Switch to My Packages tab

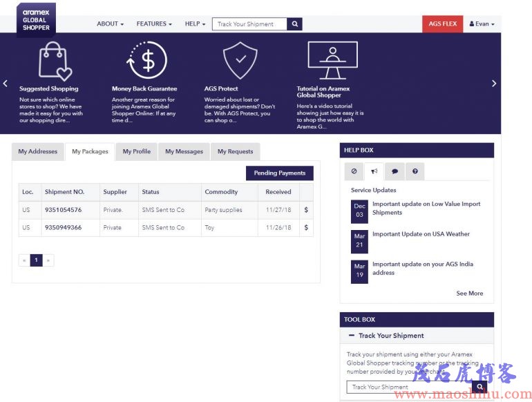90,152
